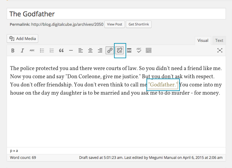Insert the Read More tag
Viewport: 232px width, 168px height.
129,51
